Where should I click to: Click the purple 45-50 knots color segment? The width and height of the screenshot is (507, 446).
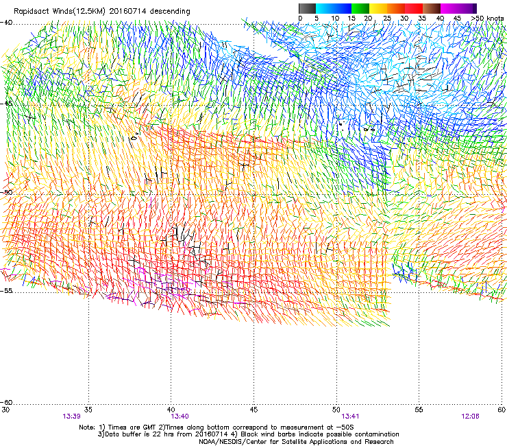(x=467, y=8)
